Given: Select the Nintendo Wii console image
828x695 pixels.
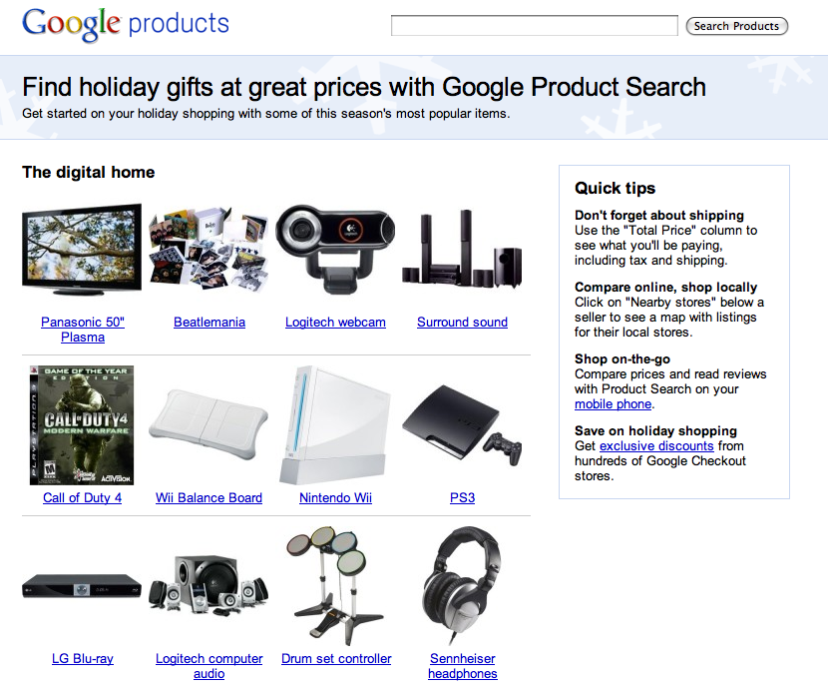Looking at the screenshot, I should click(335, 425).
